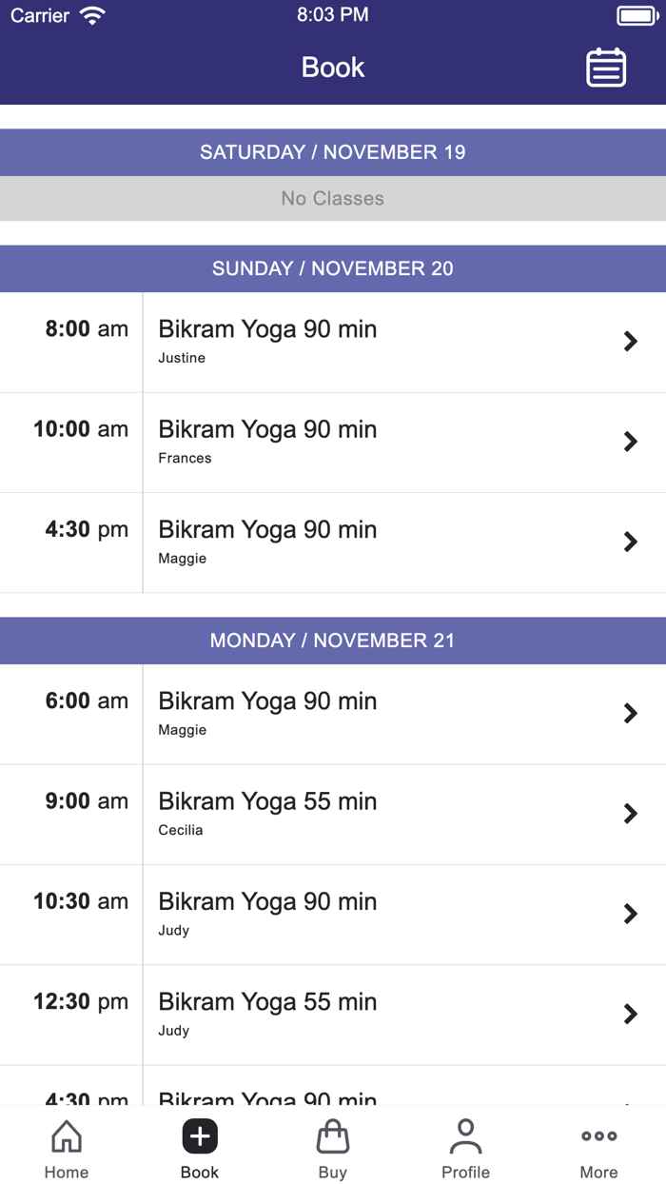Tap the Wi-Fi icon in status bar
Image resolution: width=666 pixels, height=1184 pixels.
tap(92, 14)
